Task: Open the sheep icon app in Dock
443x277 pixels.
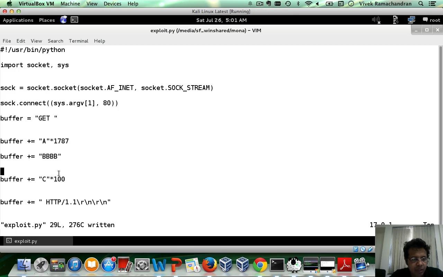Action: coord(294,265)
